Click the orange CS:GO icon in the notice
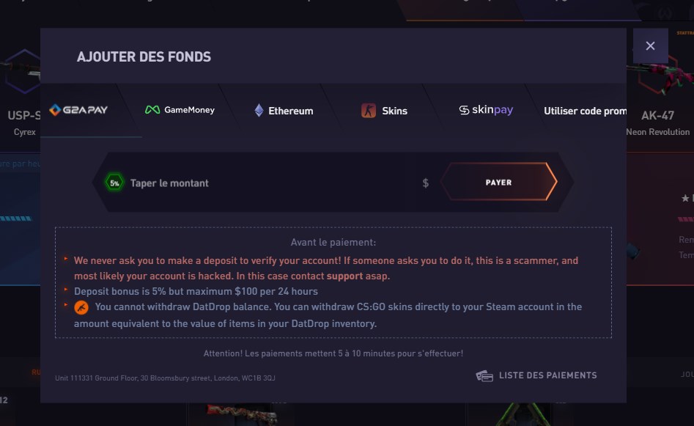The height and width of the screenshot is (426, 694). [x=81, y=307]
